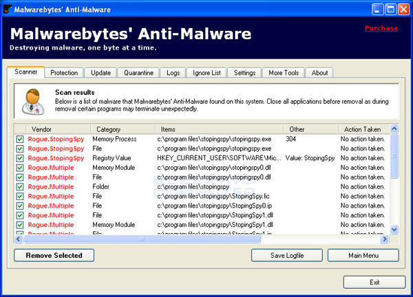Select the 'c:\program files\stopingspy' folder path
This screenshot has height=297, width=413.
point(193,187)
